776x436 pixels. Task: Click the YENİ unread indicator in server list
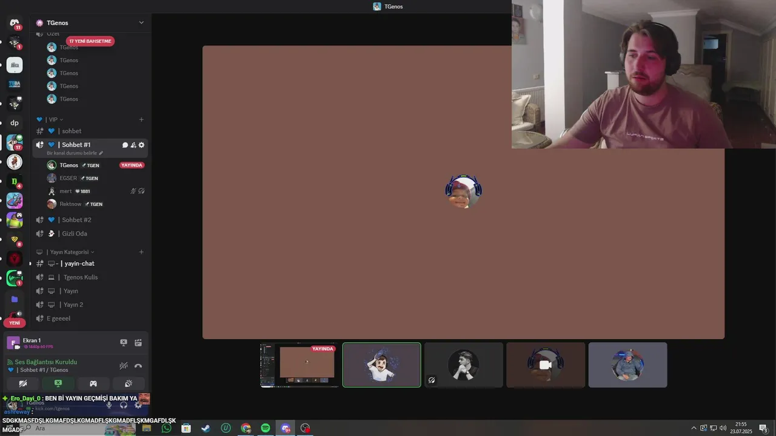[15, 323]
